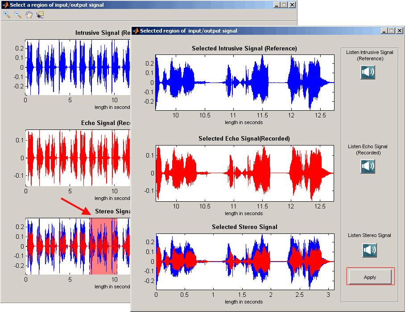The height and width of the screenshot is (312, 405).
Task: Activate the Data Cursor tool
Action: [x=40, y=15]
